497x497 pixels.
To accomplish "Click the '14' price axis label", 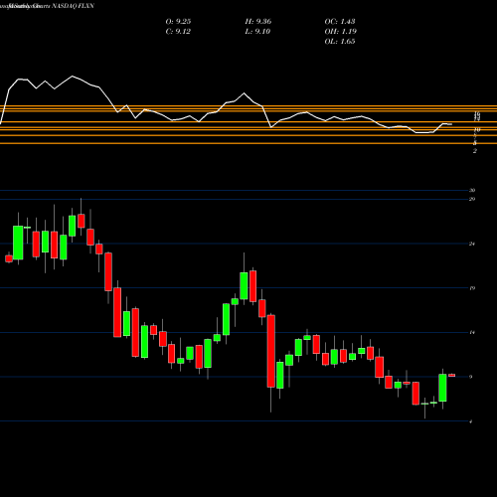I will pyautogui.click(x=472, y=332).
